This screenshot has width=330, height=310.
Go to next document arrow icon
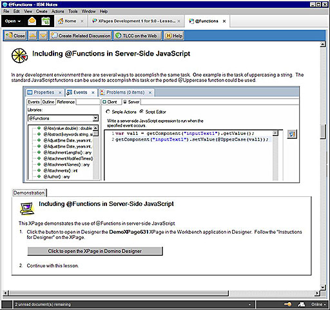pyautogui.click(x=43, y=36)
